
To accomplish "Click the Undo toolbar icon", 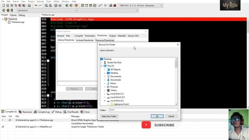I will pyautogui.click(x=36, y=5).
